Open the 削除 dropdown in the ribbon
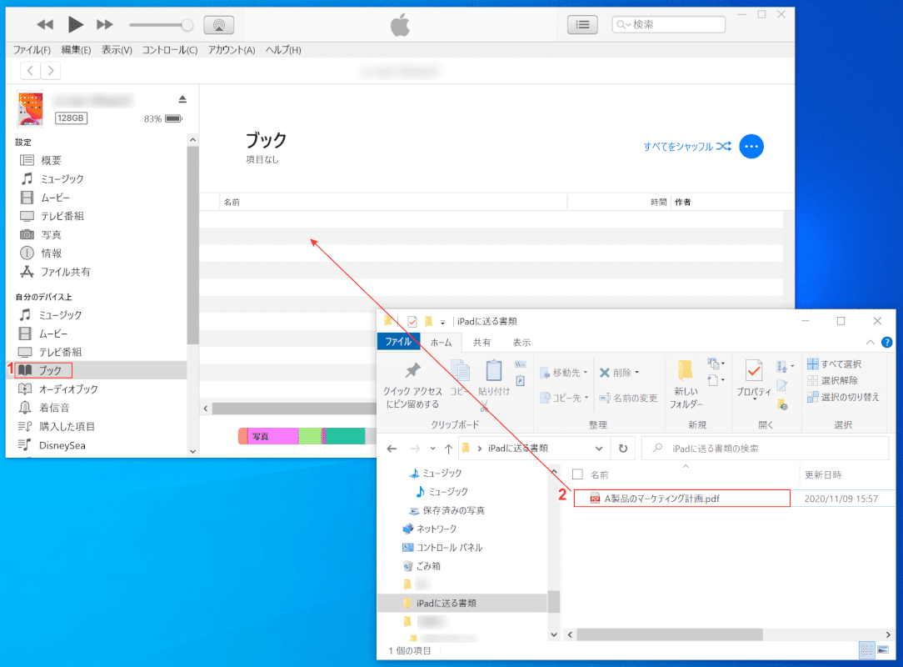 pyautogui.click(x=619, y=373)
